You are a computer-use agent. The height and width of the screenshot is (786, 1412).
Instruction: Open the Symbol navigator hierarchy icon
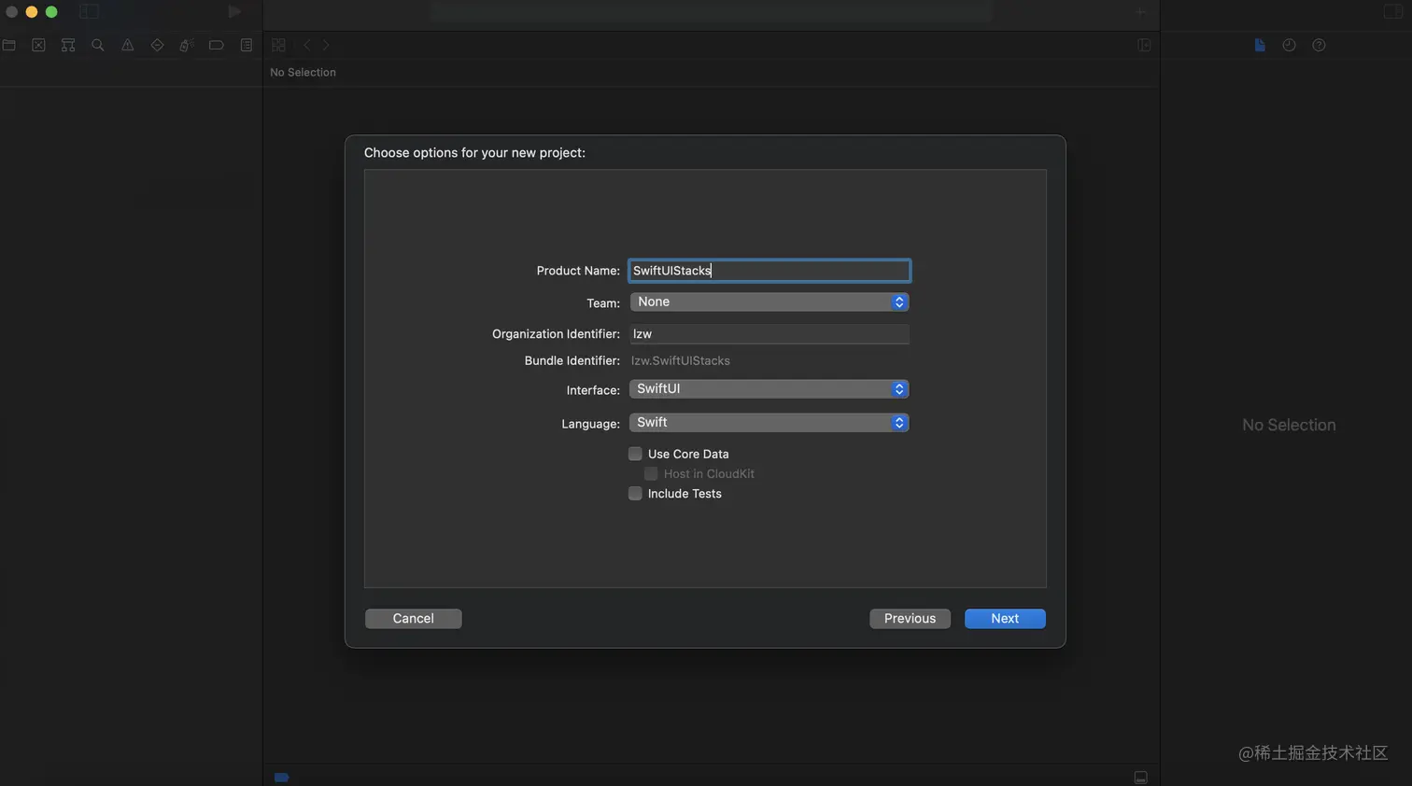click(68, 45)
